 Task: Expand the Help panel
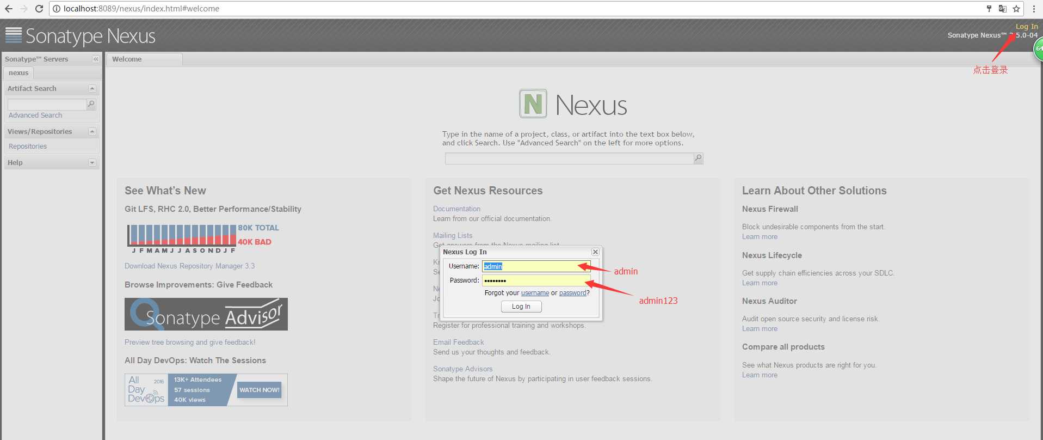[92, 162]
